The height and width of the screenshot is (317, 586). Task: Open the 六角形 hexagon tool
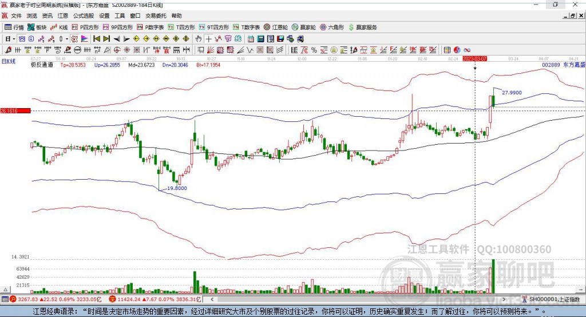(332, 27)
